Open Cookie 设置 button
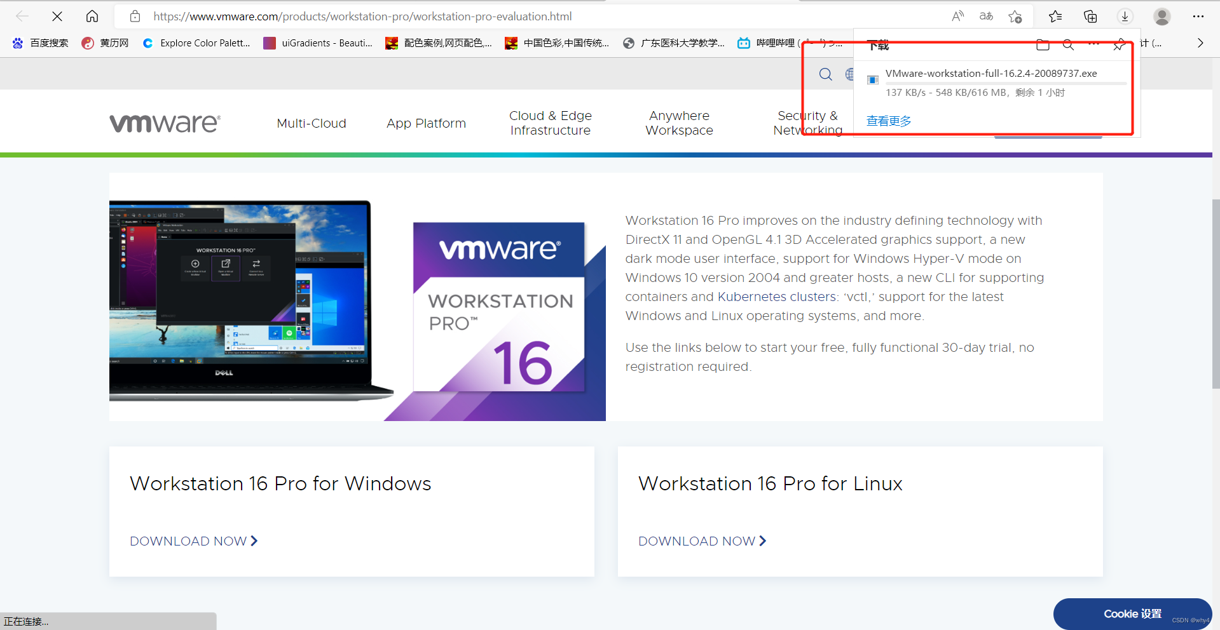1220x630 pixels. (1132, 614)
